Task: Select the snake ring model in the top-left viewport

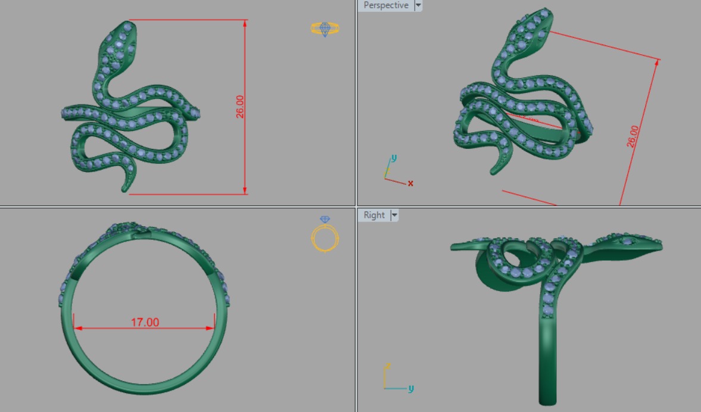Action: point(130,107)
